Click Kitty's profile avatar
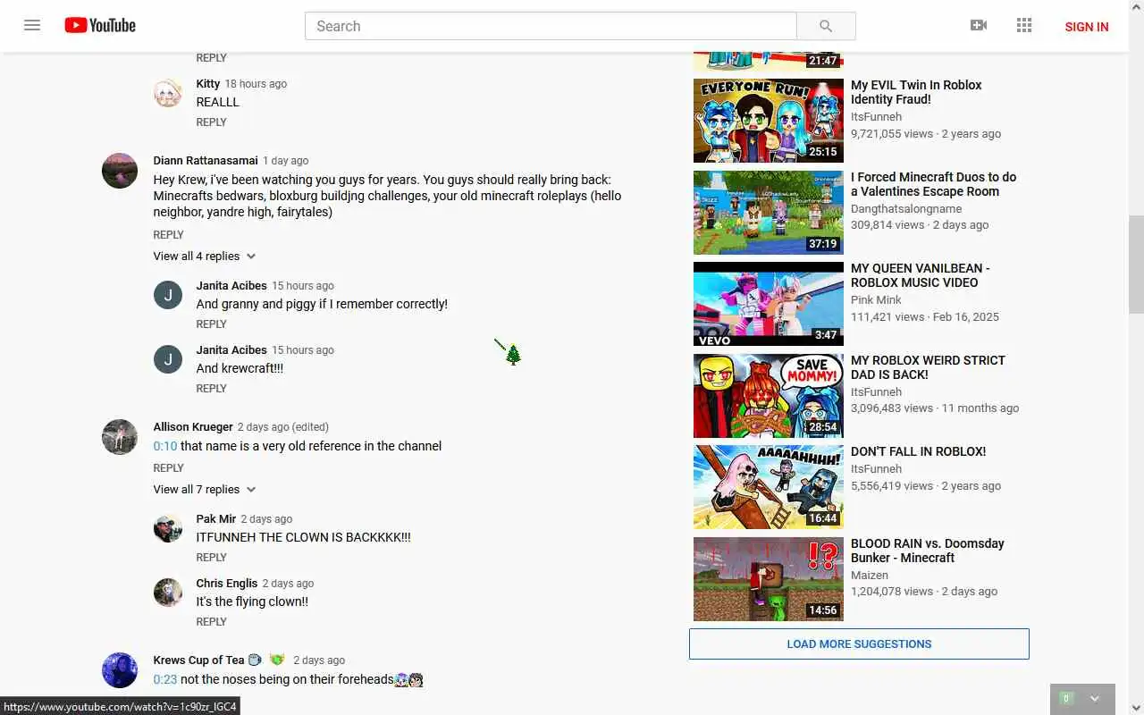The height and width of the screenshot is (715, 1144). point(168,93)
